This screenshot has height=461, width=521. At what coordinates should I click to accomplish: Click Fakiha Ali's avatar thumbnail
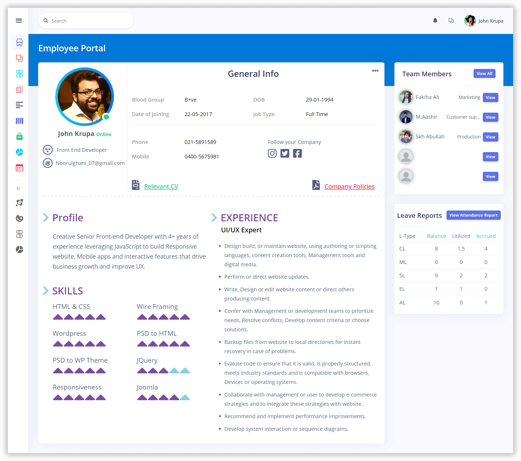click(x=406, y=97)
